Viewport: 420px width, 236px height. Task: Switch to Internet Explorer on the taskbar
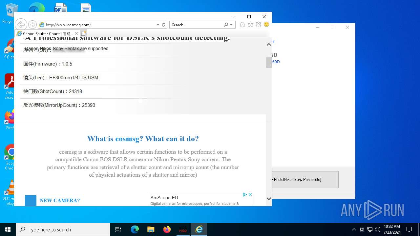pyautogui.click(x=199, y=229)
